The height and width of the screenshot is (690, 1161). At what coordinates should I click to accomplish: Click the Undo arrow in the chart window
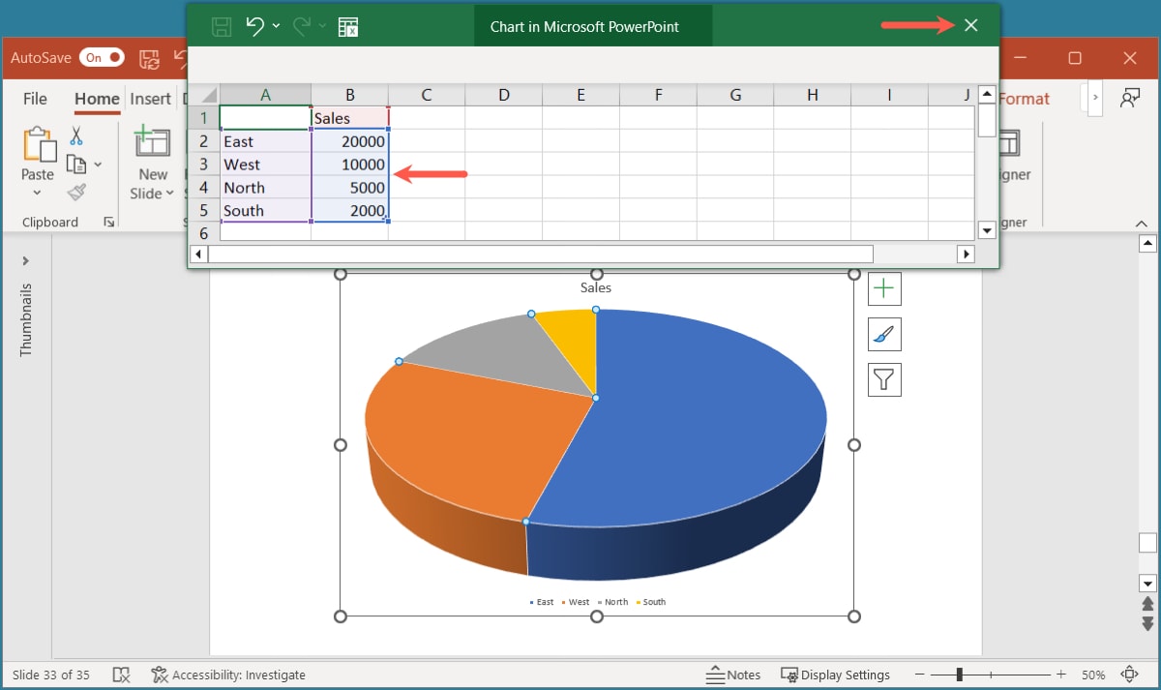point(256,26)
